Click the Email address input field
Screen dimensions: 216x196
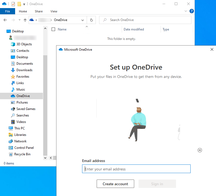(x=136, y=169)
